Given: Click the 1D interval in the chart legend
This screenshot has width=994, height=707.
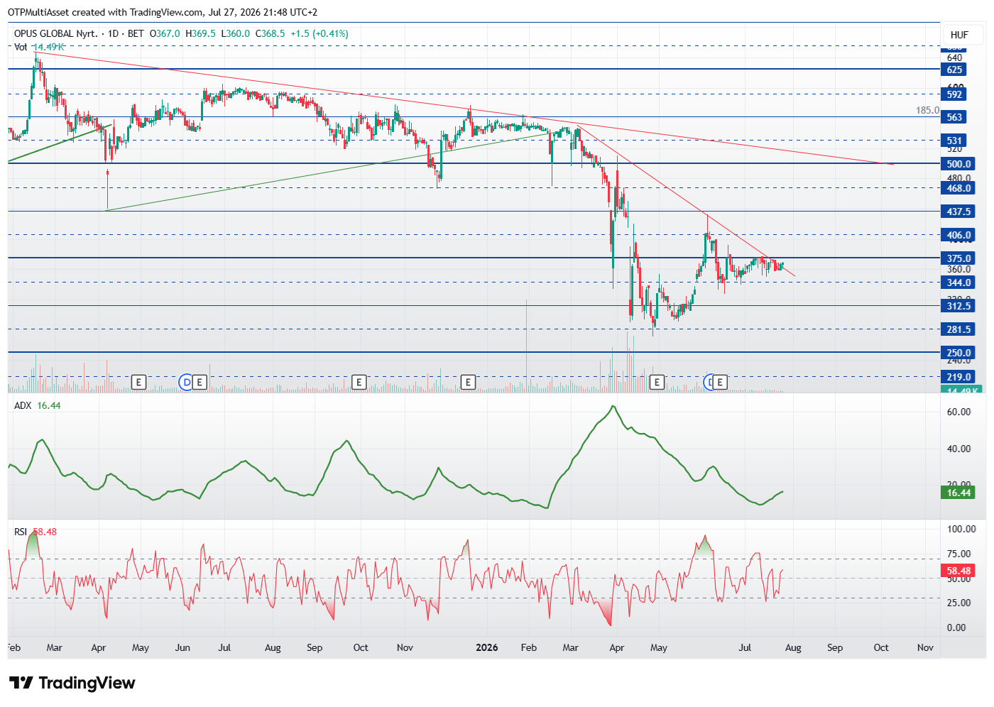Looking at the screenshot, I should click(113, 33).
